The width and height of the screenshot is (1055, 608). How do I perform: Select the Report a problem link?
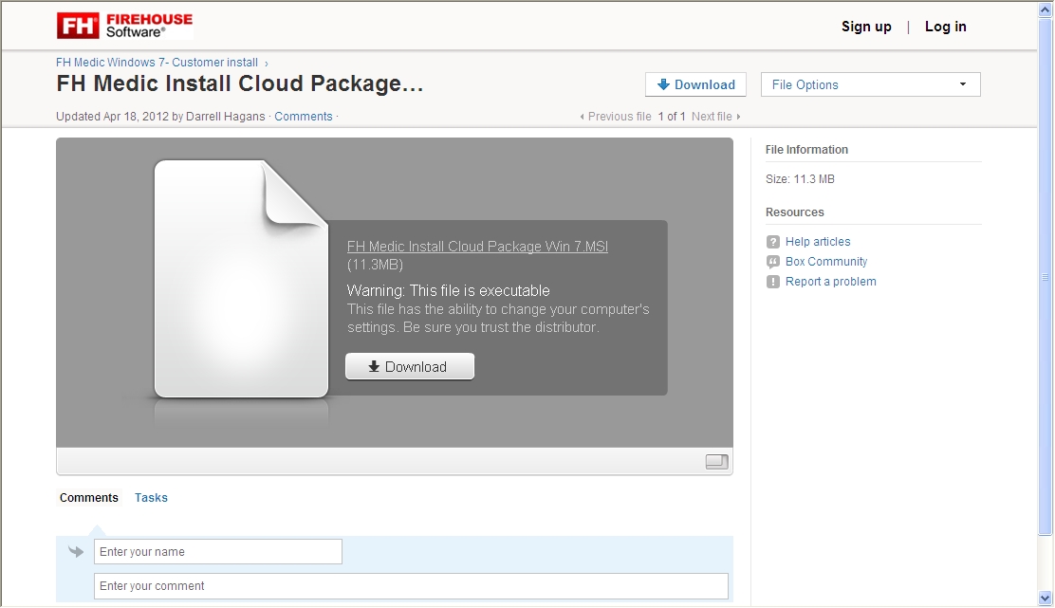(x=831, y=282)
